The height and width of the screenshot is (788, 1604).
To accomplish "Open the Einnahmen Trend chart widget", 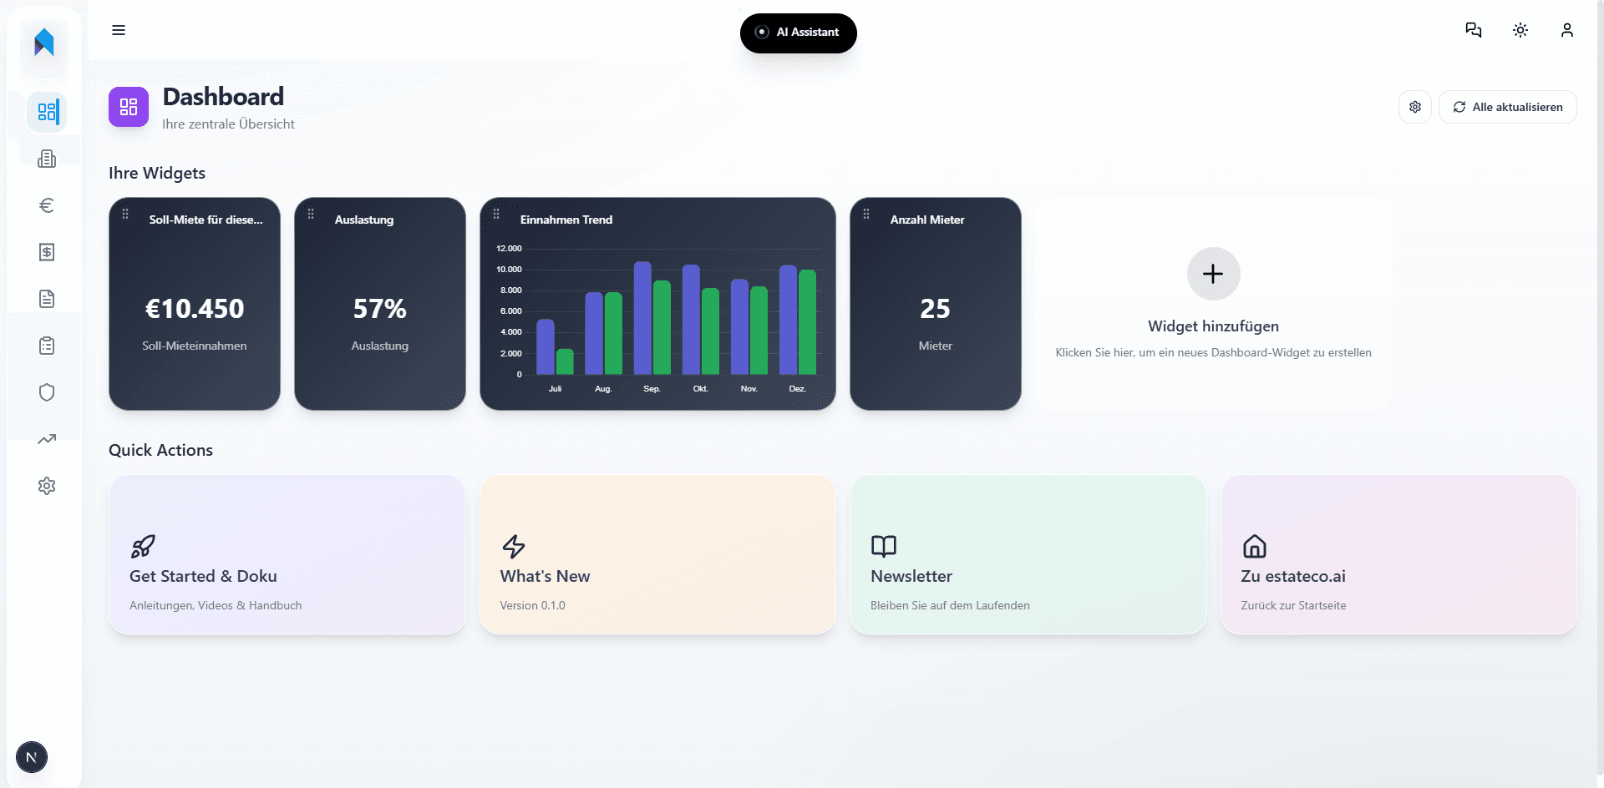I will click(x=657, y=304).
